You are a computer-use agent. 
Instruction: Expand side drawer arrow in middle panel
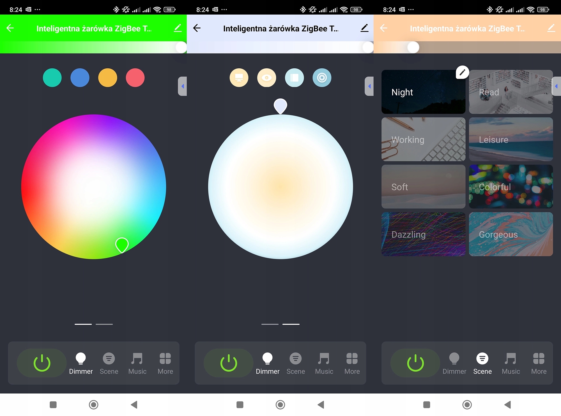click(369, 86)
